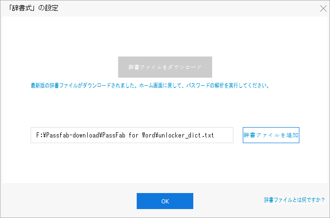Image resolution: width=330 pixels, height=218 pixels.
Task: Click F:¥Passfab-download in the path box
Action: [x=66, y=135]
